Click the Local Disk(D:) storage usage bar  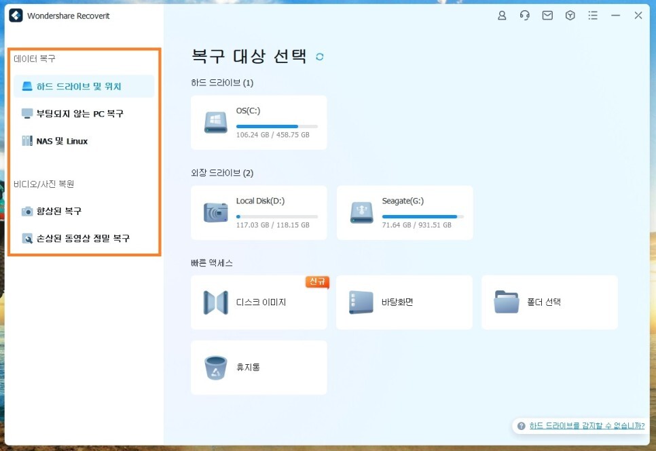(x=277, y=216)
